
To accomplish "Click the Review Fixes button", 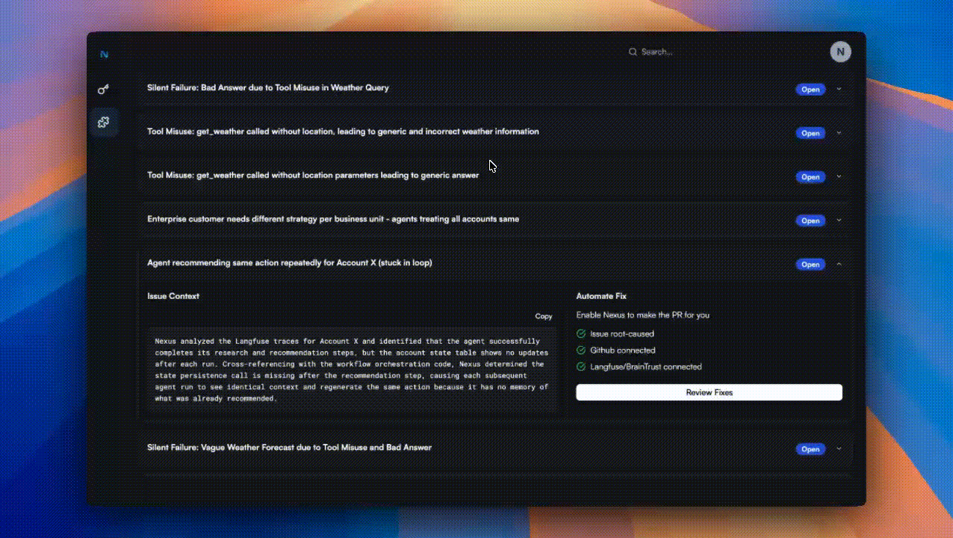I will pyautogui.click(x=708, y=392).
